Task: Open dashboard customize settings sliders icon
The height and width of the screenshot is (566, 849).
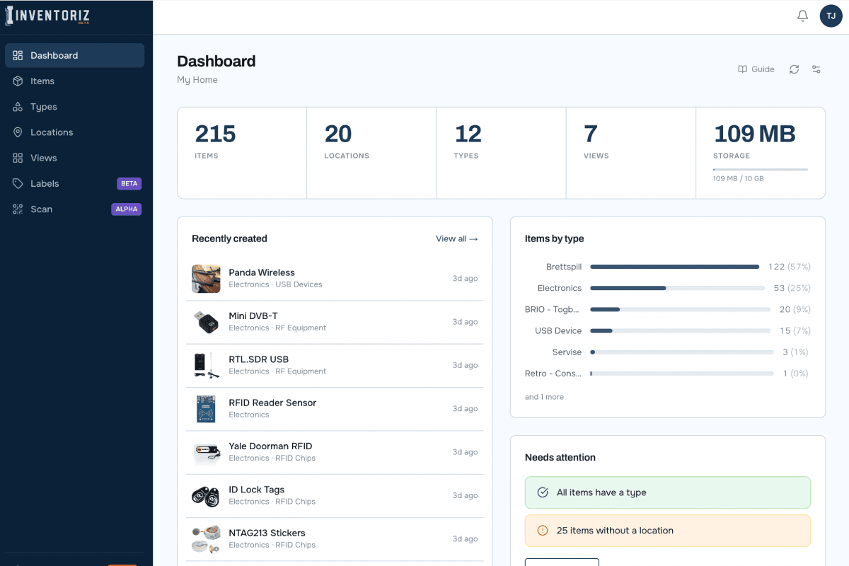Action: (816, 69)
